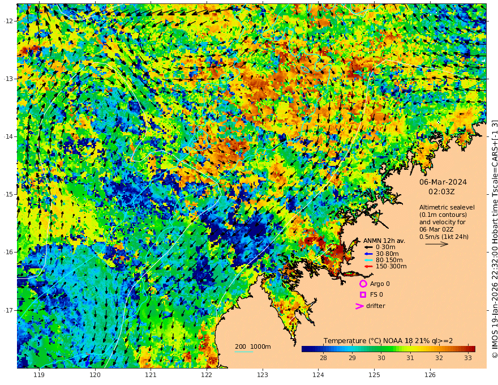
Task: Click the latitude axis label -15
Action: (x=8, y=194)
